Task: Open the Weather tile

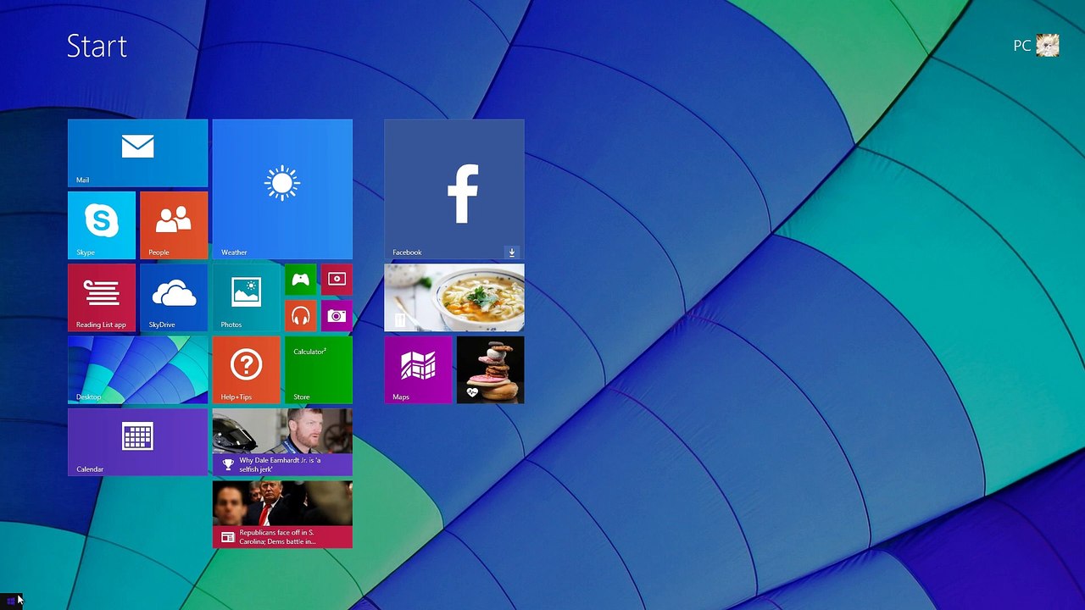Action: coord(282,189)
